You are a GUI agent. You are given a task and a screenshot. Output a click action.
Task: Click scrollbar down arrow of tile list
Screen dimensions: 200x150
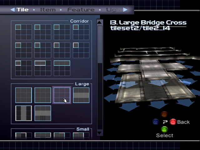(99, 133)
